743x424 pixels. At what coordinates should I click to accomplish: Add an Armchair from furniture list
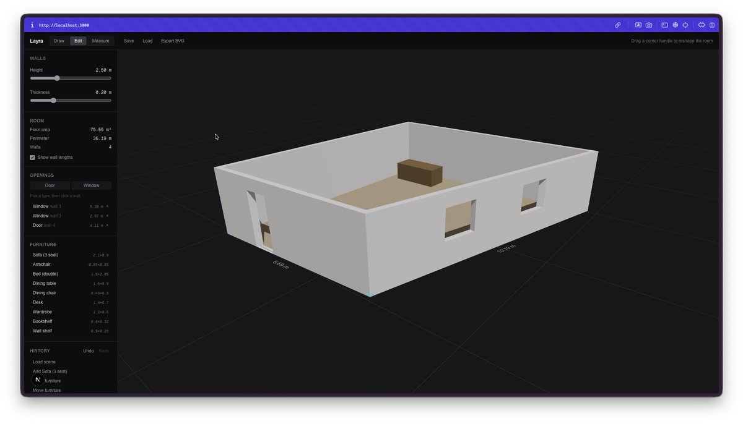click(x=71, y=265)
